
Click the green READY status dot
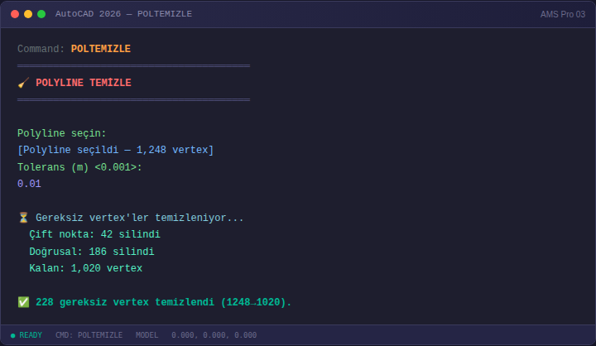(13, 335)
